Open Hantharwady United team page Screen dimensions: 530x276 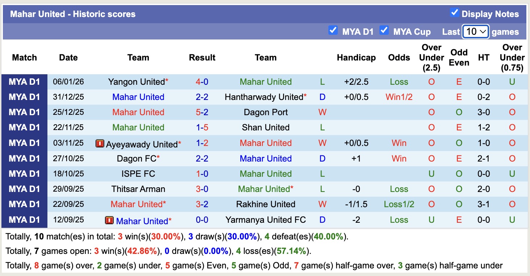point(264,97)
